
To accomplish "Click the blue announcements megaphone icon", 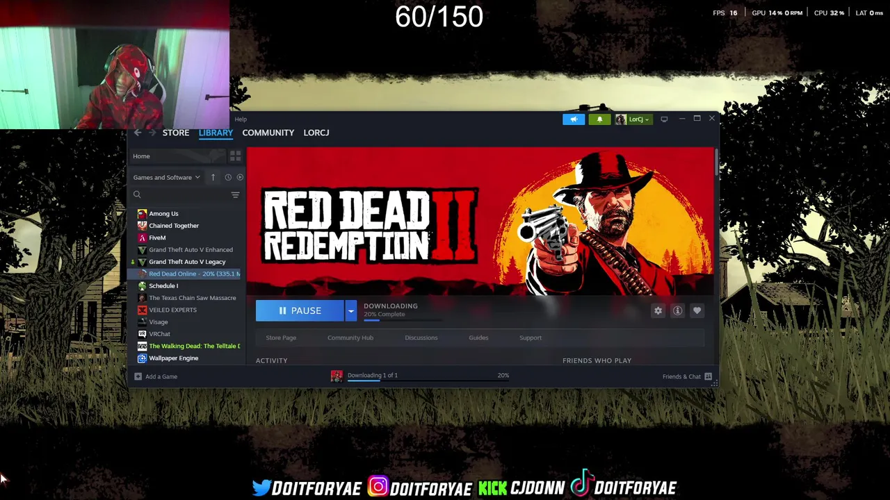I will tap(574, 119).
